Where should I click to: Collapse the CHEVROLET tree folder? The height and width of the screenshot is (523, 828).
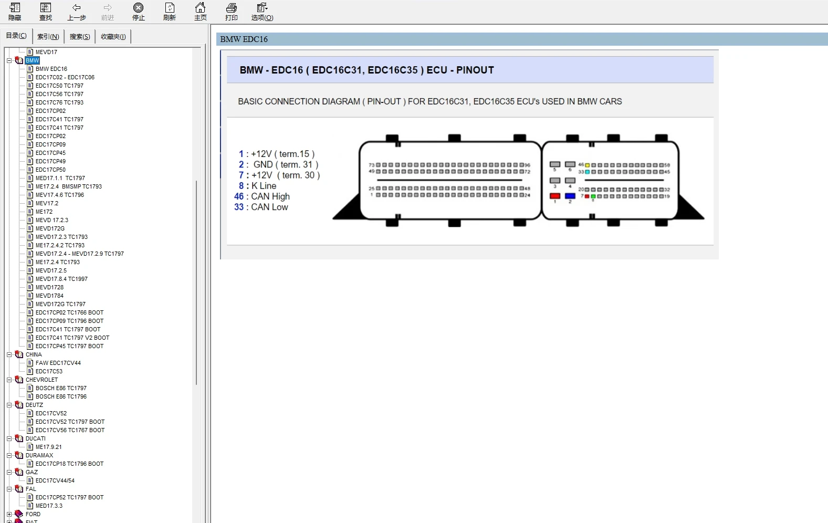[9, 380]
